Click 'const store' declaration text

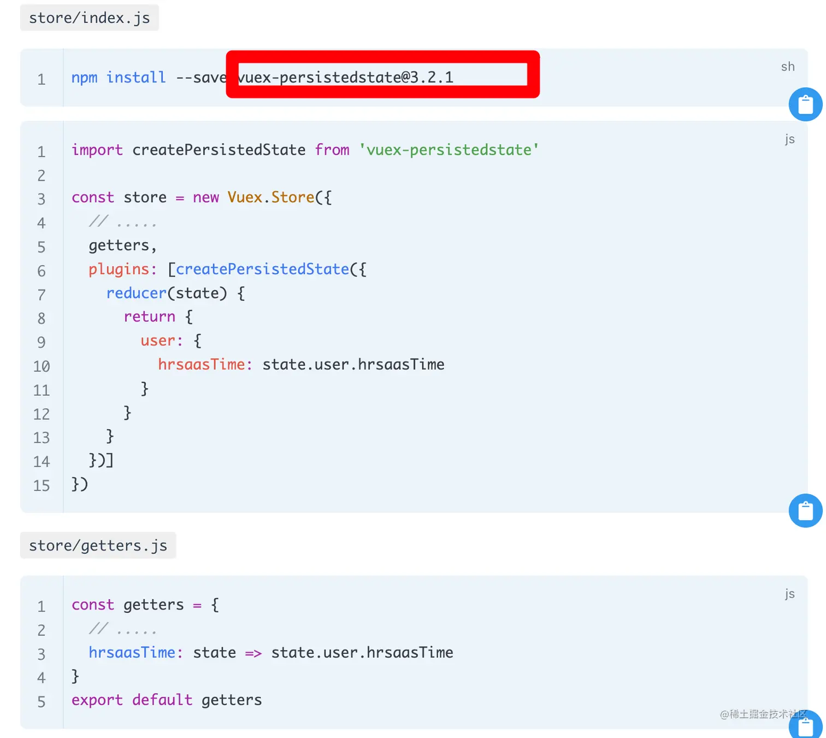pos(119,197)
